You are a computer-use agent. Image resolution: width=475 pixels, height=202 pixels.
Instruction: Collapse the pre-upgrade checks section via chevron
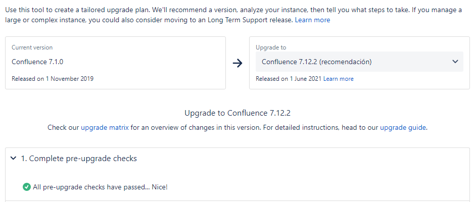point(13,158)
